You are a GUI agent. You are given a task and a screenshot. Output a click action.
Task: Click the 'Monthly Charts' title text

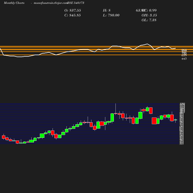pos(14,3)
